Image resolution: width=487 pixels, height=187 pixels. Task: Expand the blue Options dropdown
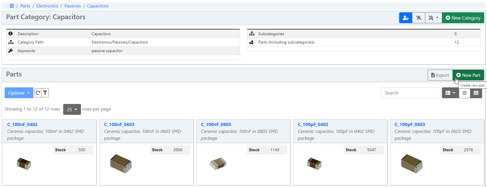click(19, 93)
